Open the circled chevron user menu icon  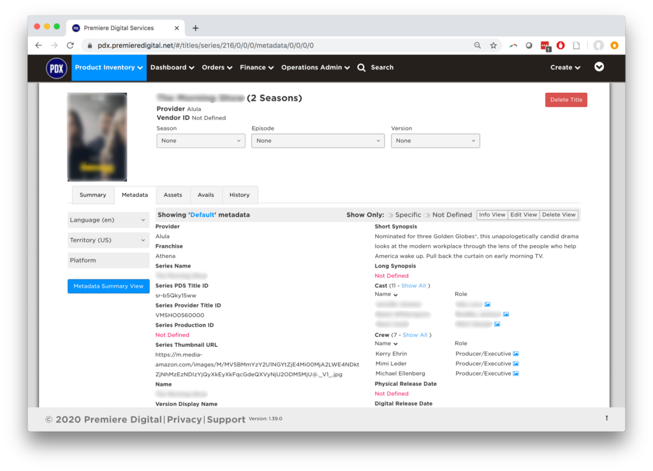[x=599, y=67]
